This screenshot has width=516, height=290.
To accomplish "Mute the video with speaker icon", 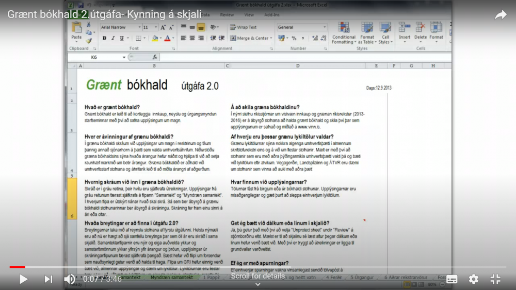I will 69,279.
